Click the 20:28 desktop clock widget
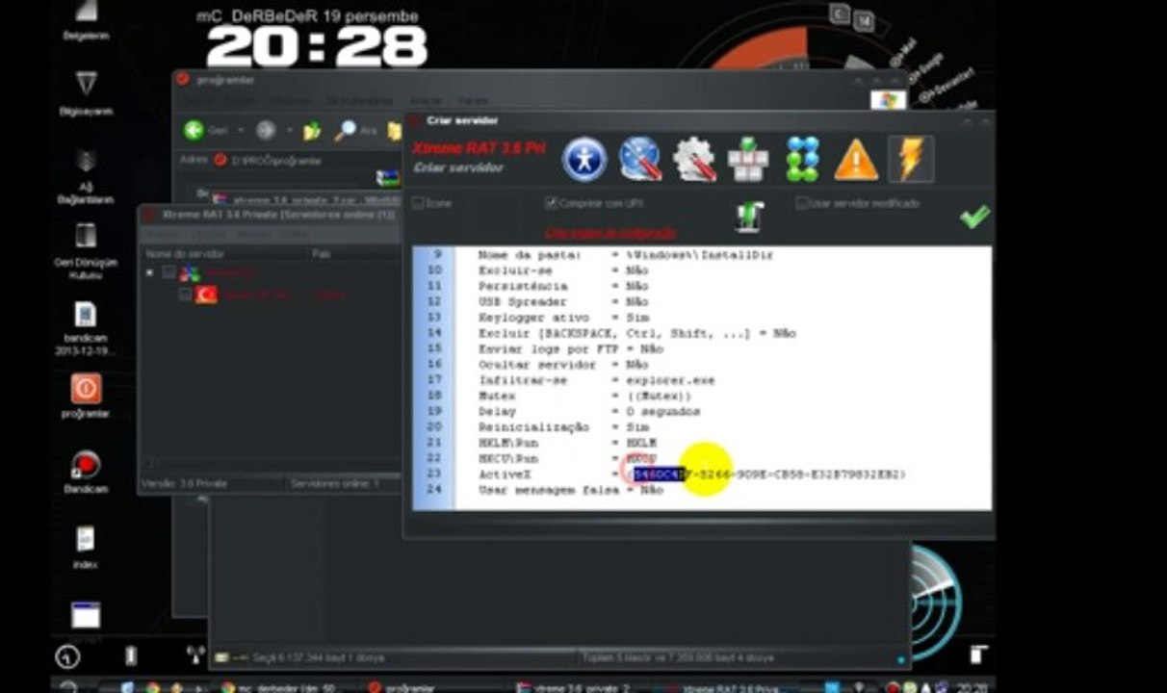1167x693 pixels. point(317,45)
